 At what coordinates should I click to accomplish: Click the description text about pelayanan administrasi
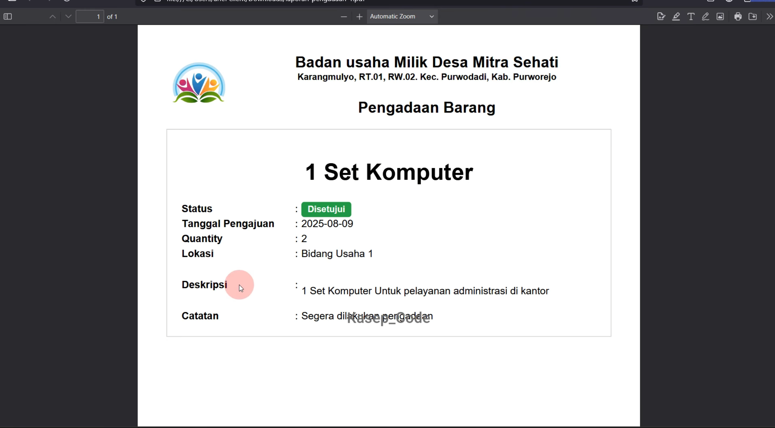[425, 291]
